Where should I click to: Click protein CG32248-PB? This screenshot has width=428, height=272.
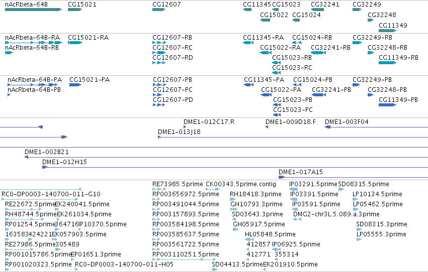[x=370, y=95]
